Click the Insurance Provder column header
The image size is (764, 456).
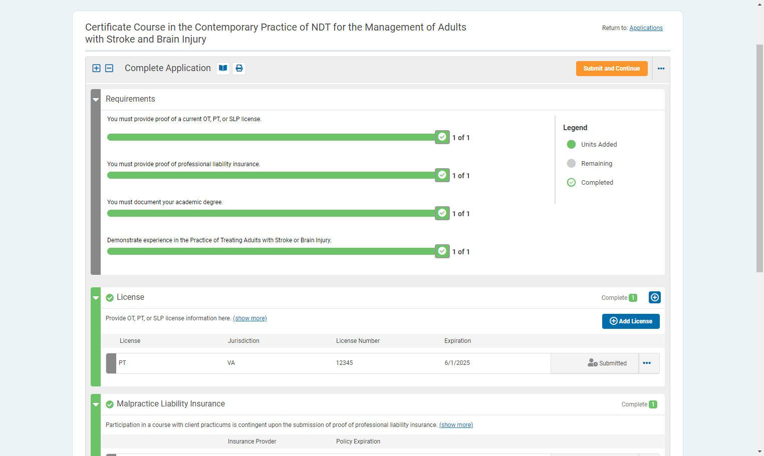[252, 441]
